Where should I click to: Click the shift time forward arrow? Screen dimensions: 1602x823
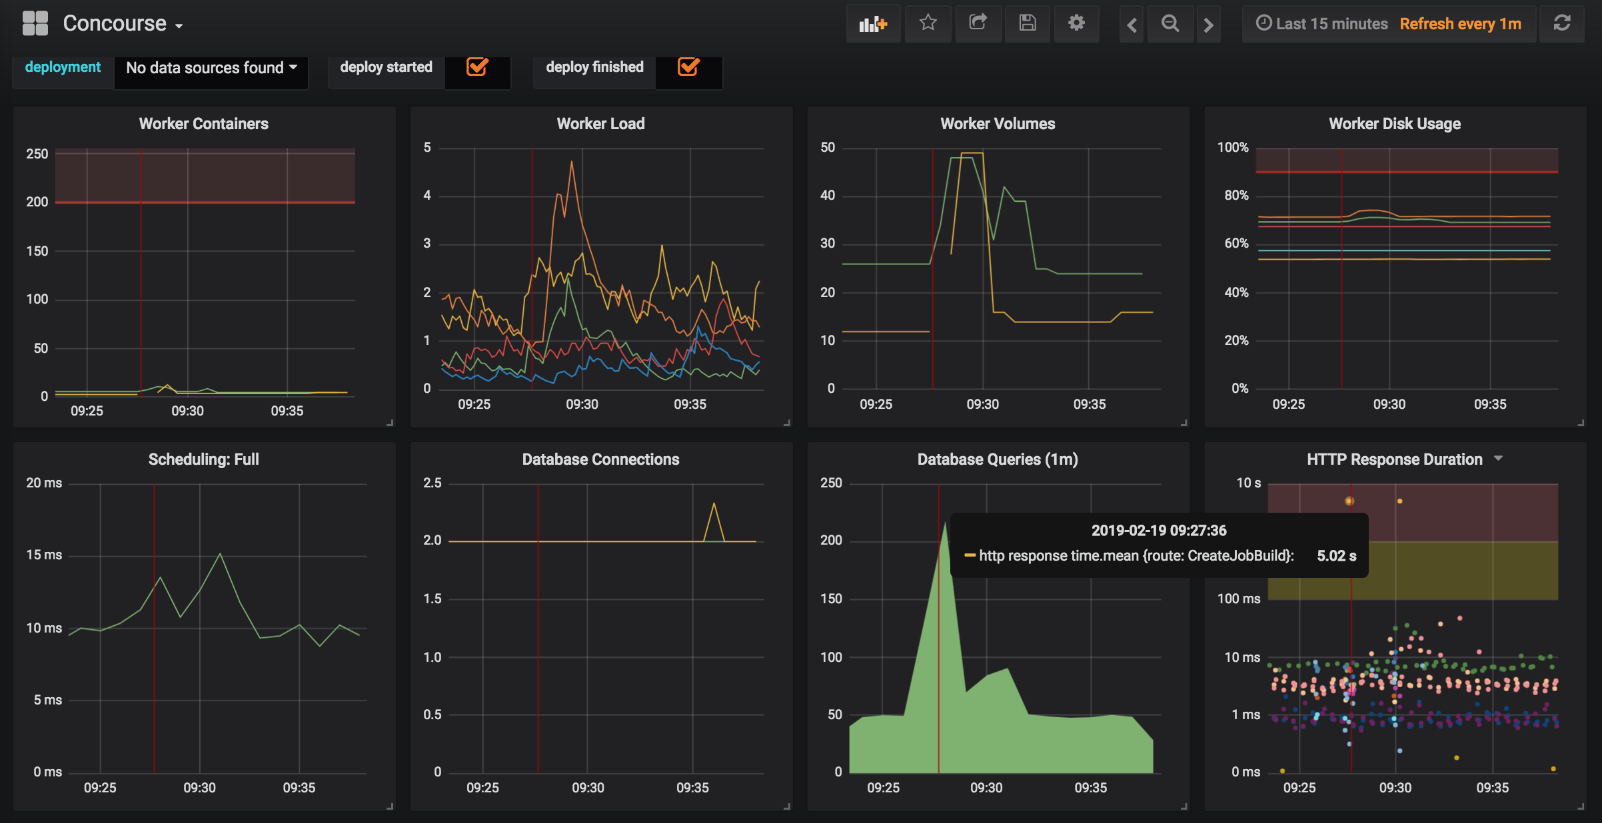[x=1209, y=25]
